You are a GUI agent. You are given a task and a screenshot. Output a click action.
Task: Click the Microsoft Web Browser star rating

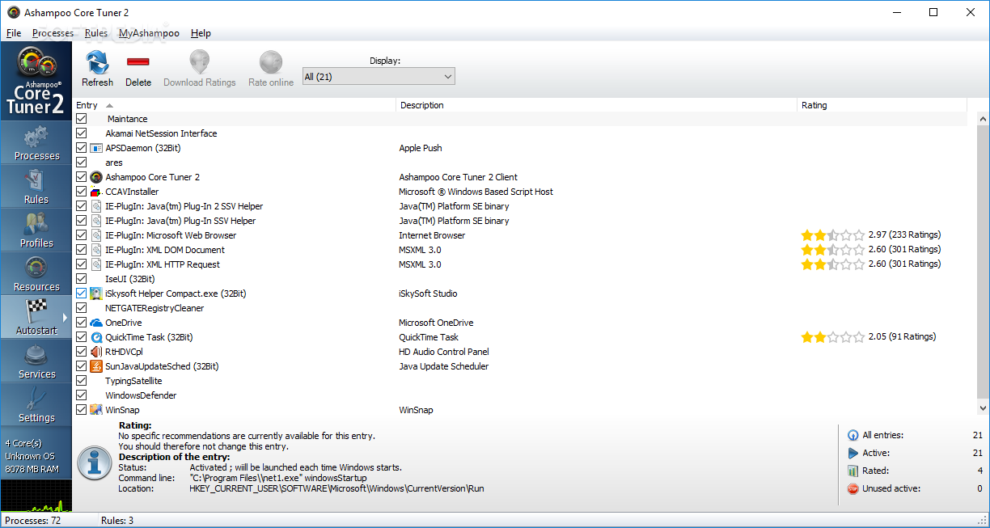click(832, 235)
